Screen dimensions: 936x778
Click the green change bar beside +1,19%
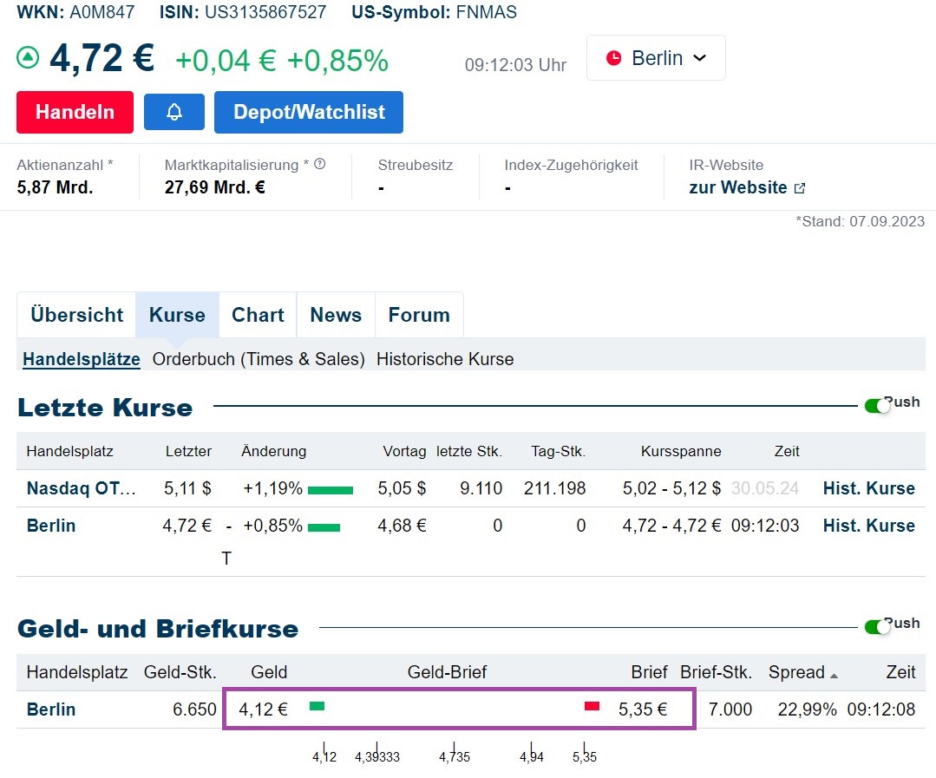(x=331, y=488)
